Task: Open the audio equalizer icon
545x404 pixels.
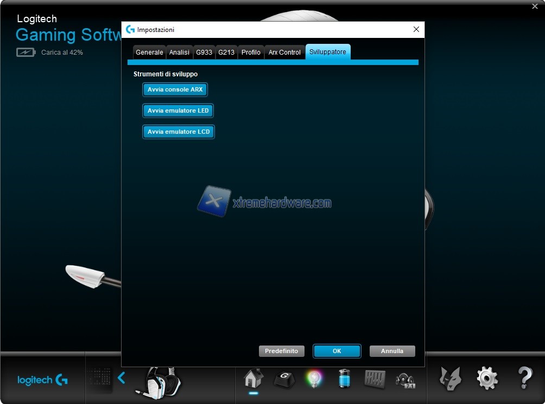Action: 375,379
